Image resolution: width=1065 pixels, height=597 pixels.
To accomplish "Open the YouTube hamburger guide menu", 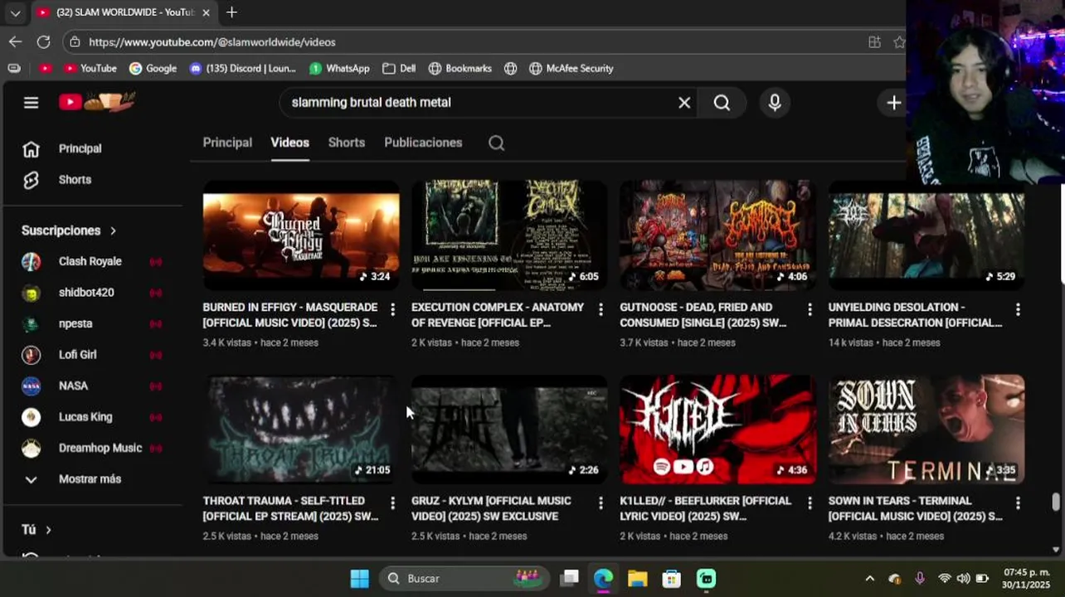I will click(31, 103).
